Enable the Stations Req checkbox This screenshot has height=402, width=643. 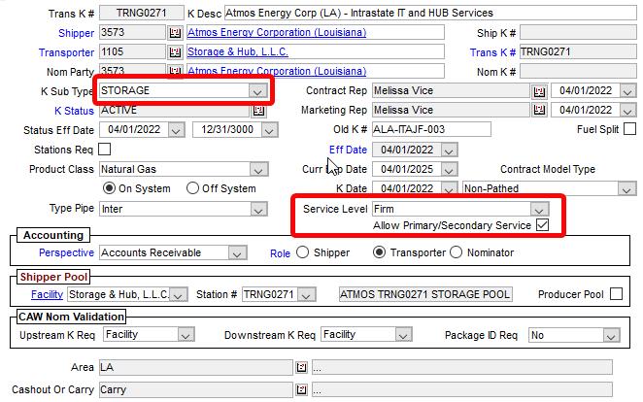105,150
